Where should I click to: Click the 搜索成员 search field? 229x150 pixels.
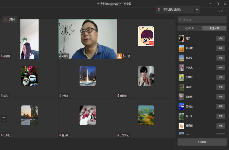202,20
